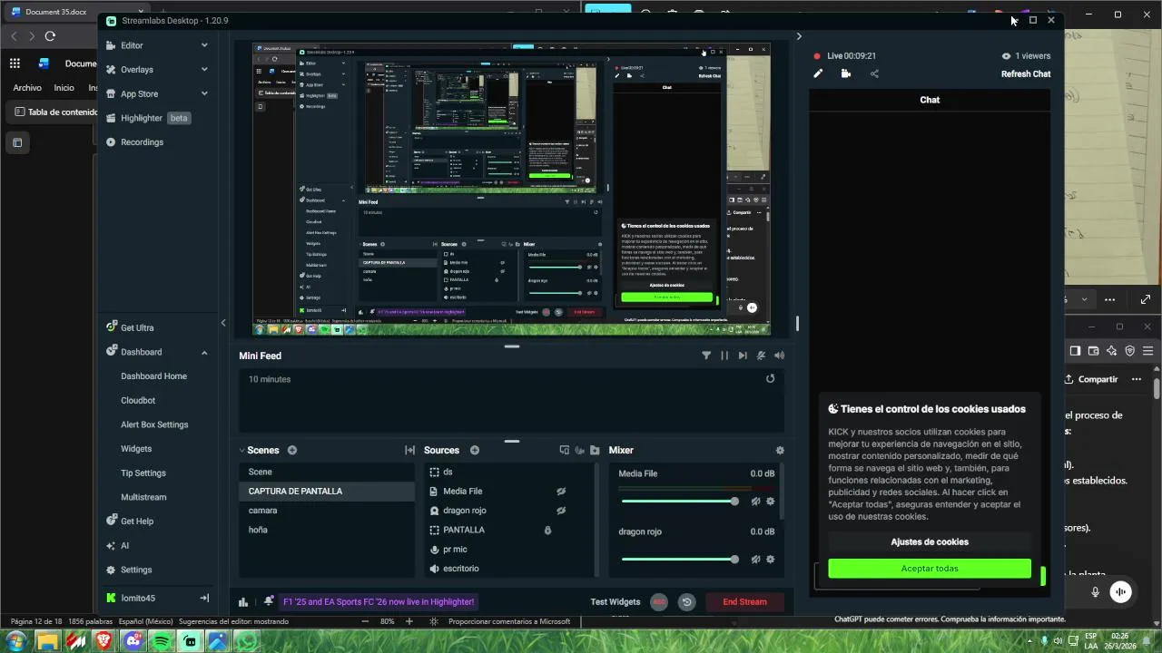Open Widgets menu item

(136, 449)
